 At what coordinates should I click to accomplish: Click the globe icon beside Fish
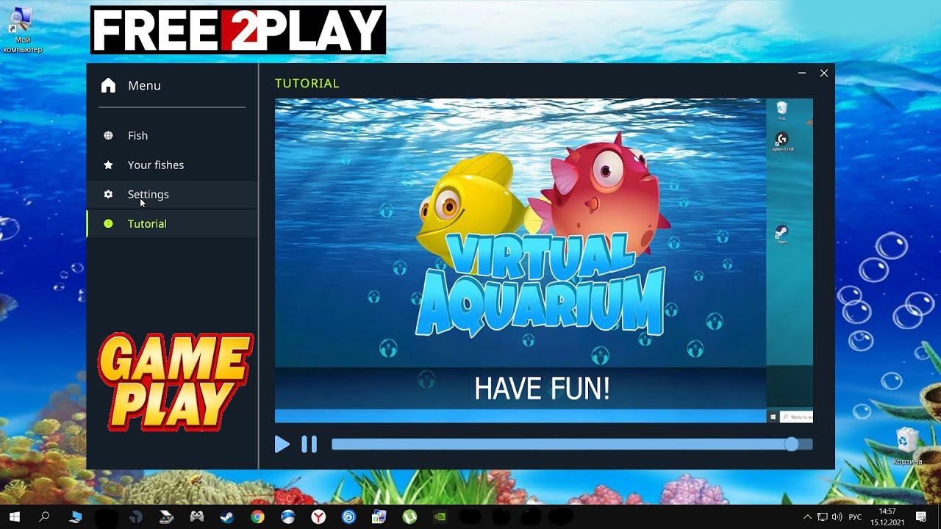point(108,135)
